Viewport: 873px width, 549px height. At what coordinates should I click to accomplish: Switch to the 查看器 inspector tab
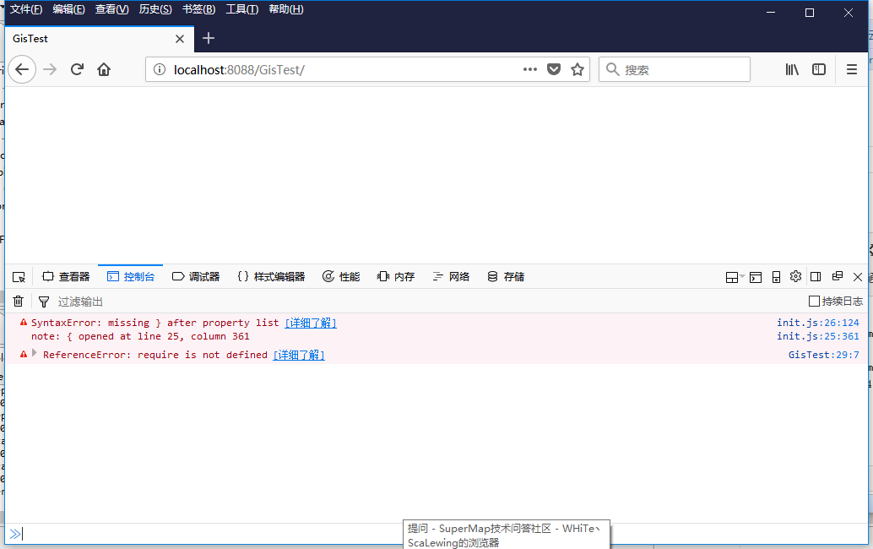coord(66,277)
